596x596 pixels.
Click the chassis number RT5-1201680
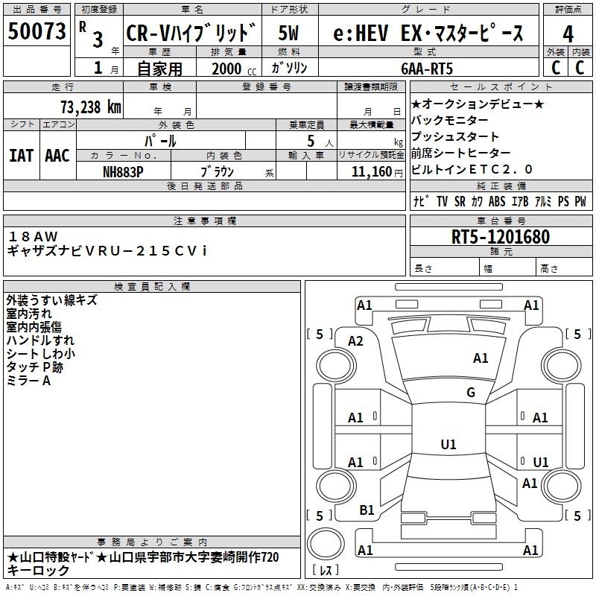pyautogui.click(x=501, y=237)
